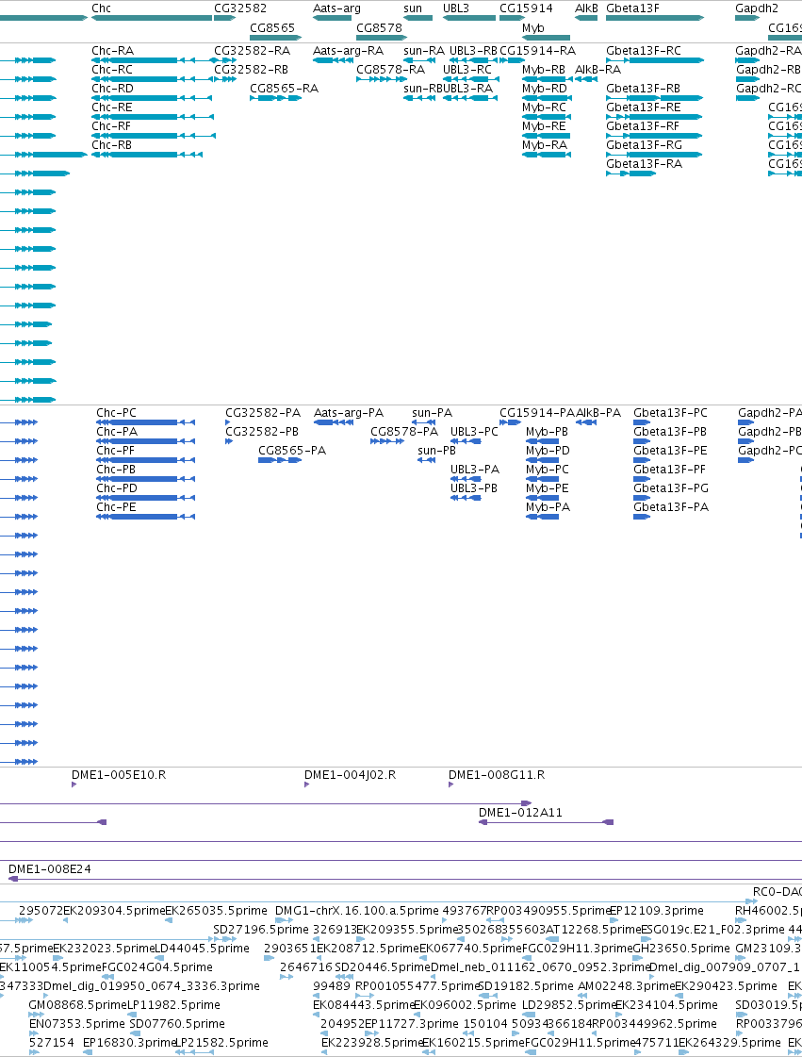Screen dimensions: 802x1057
Task: Select cDNA clone DME1-008E24
Action: pyautogui.click(x=50, y=869)
